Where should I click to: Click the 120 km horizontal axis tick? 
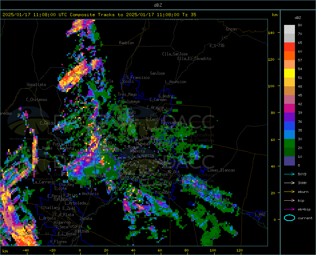tap(239, 250)
